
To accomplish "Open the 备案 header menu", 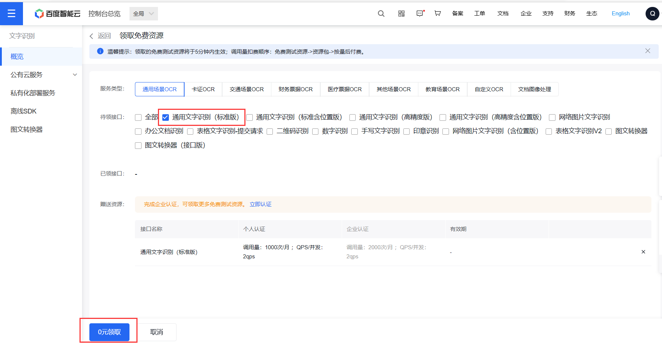I will 457,14.
